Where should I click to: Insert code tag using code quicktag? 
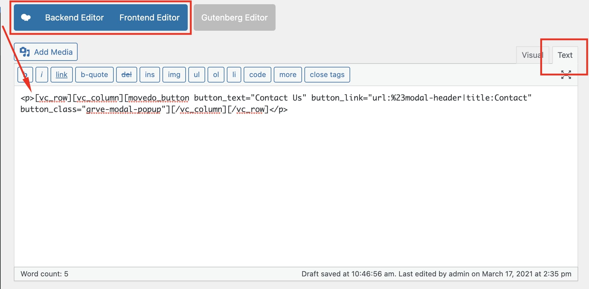pyautogui.click(x=257, y=74)
